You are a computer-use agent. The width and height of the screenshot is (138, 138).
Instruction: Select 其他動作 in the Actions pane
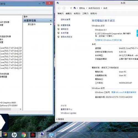(x=31, y=24)
